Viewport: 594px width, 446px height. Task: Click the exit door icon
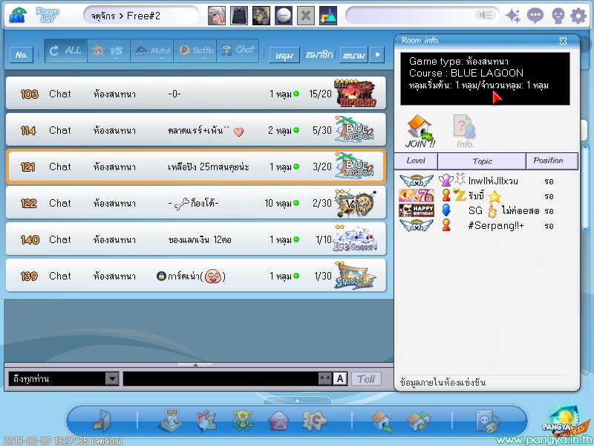click(102, 421)
